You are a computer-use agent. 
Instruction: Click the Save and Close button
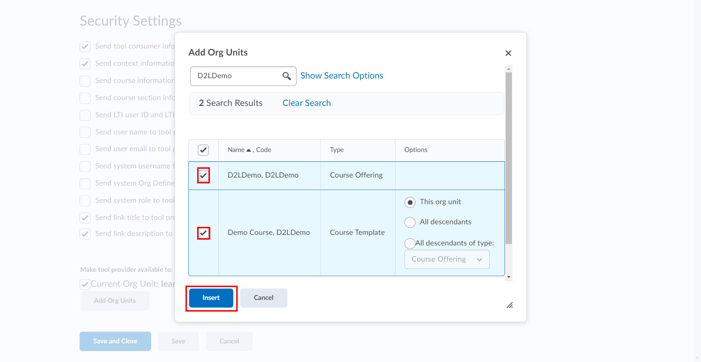click(115, 342)
